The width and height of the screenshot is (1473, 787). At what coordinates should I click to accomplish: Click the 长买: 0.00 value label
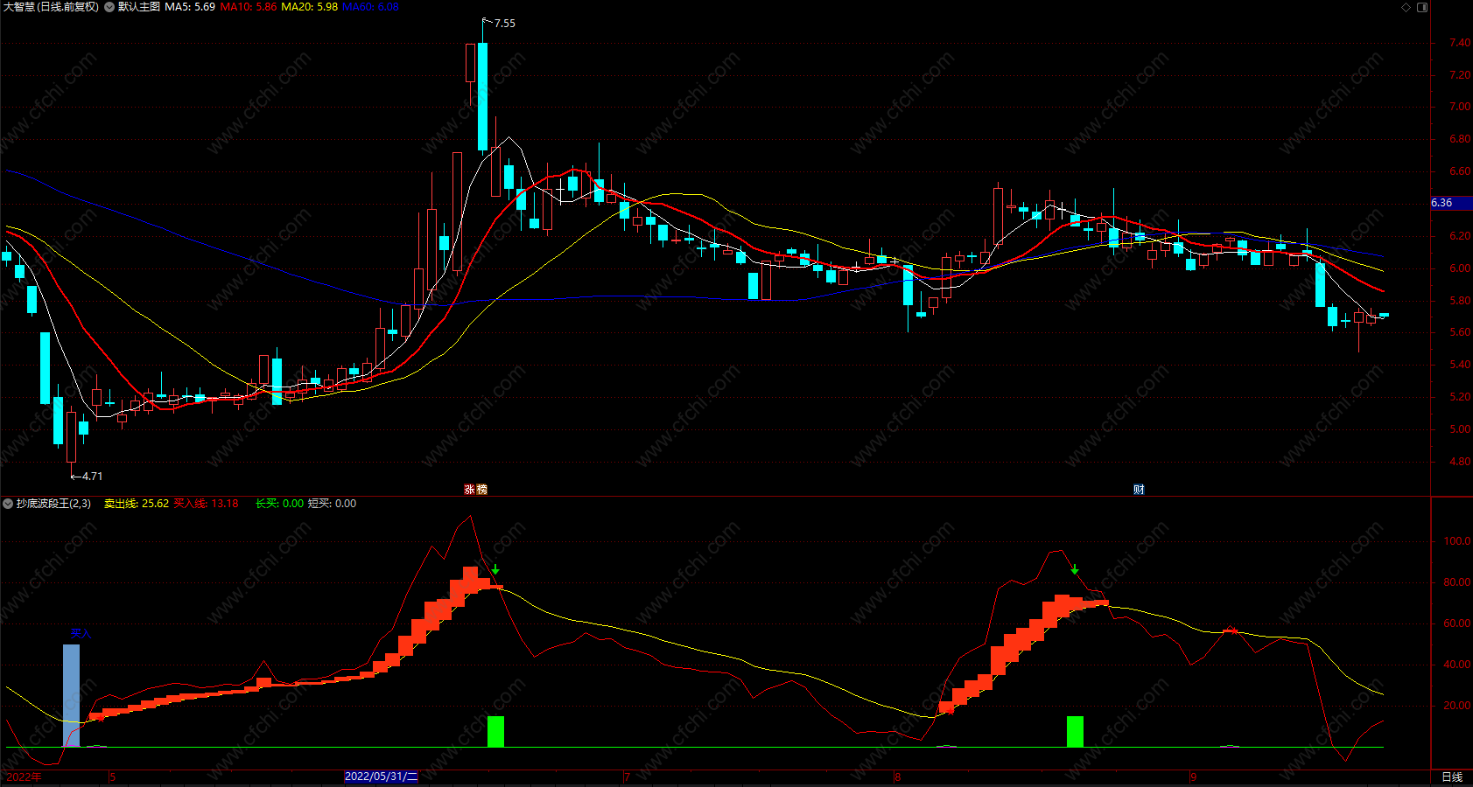click(x=279, y=504)
